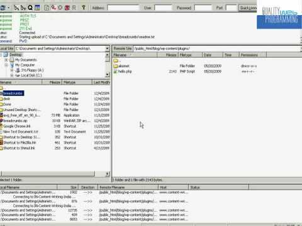Select the Done folder in local list
The height and width of the screenshot is (226, 302).
pyautogui.click(x=8, y=104)
